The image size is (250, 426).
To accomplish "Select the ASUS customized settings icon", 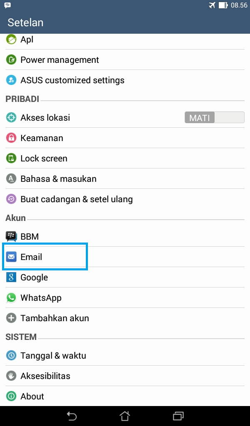I will [x=11, y=80].
